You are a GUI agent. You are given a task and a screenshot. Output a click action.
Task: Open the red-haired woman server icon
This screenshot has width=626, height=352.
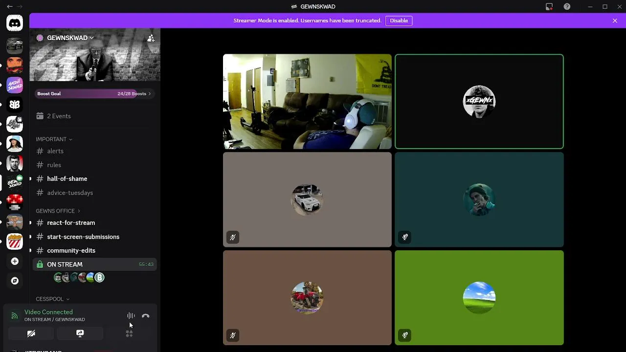click(x=15, y=65)
